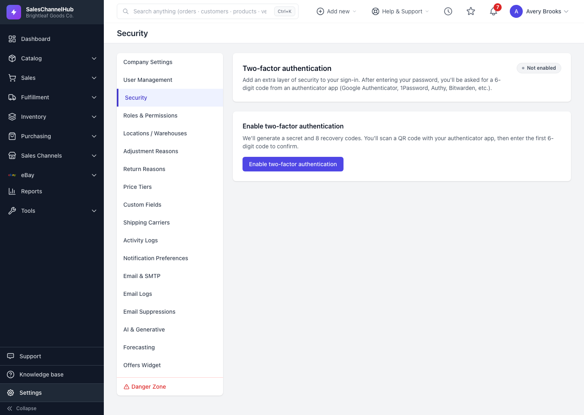Click the eBay logo icon
This screenshot has width=584, height=415.
12,175
